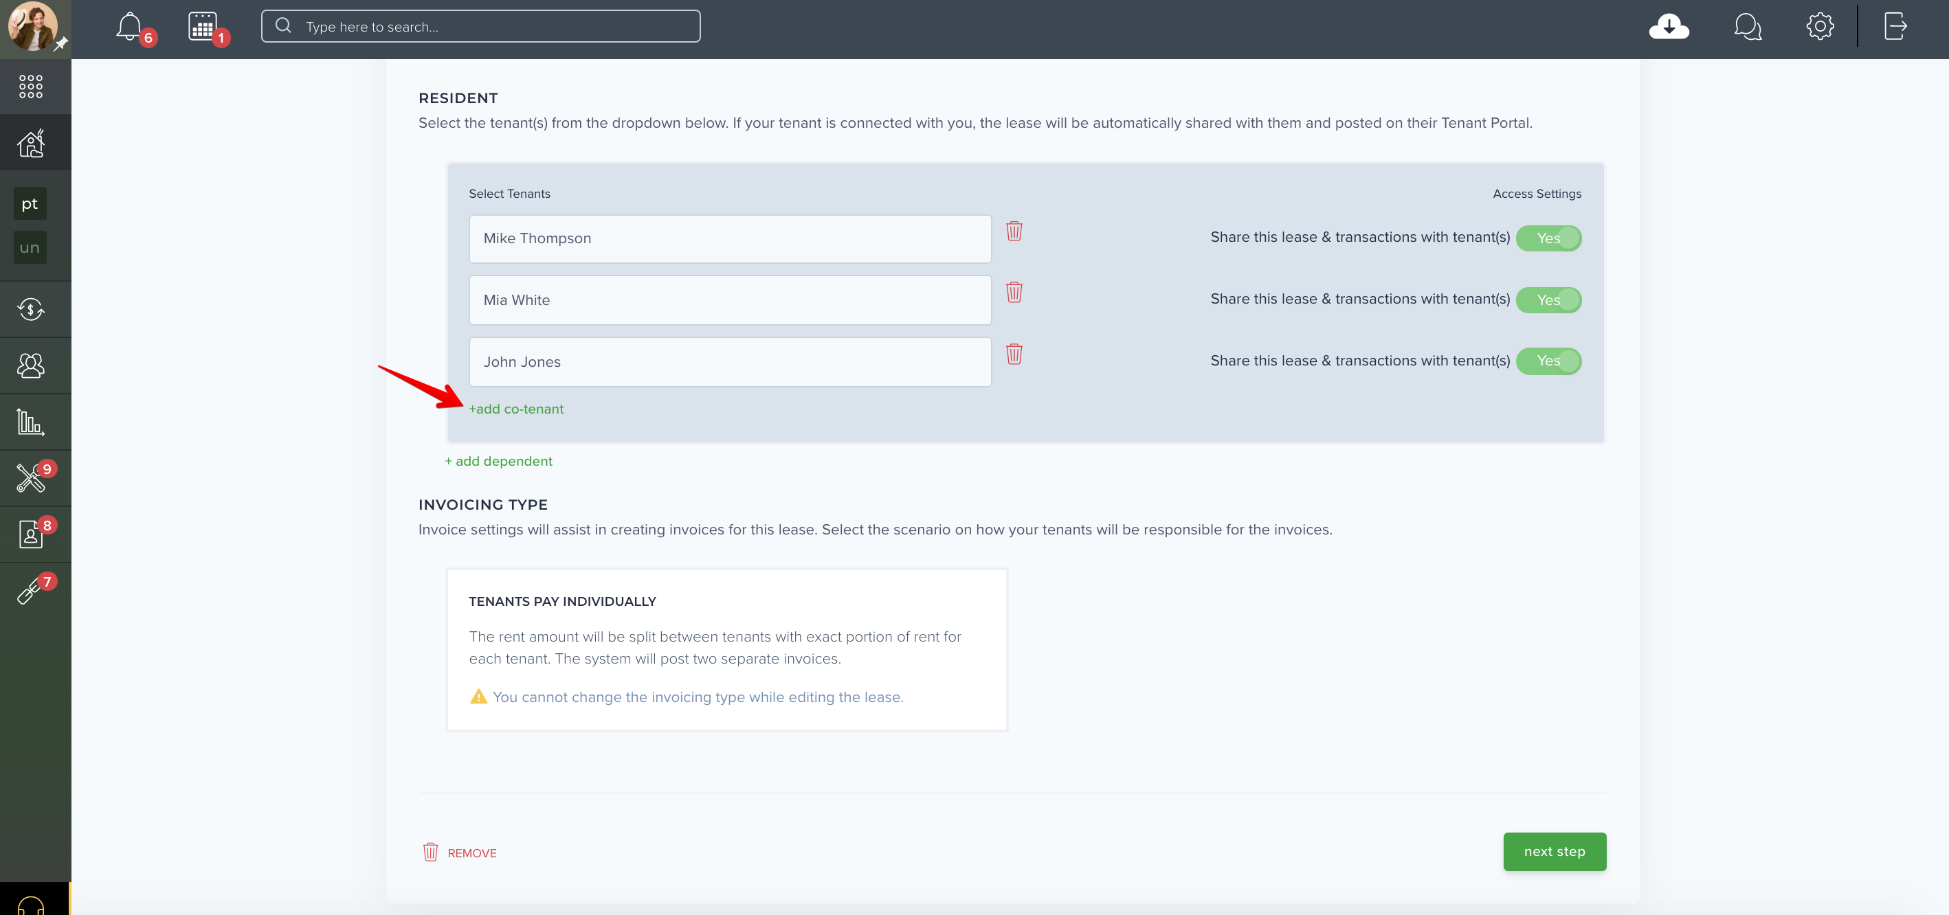
Task: Delete tenant Mike Thompson with trash icon
Action: pyautogui.click(x=1014, y=231)
